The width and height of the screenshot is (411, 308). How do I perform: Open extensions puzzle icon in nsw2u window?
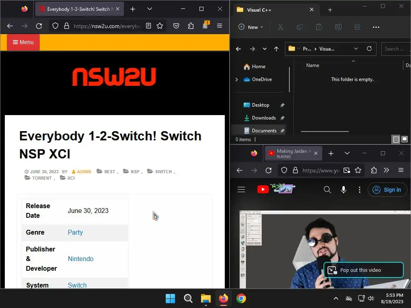(191, 26)
